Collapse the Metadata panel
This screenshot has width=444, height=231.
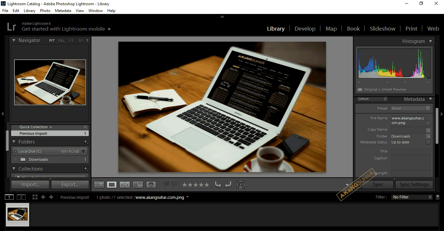tap(430, 100)
